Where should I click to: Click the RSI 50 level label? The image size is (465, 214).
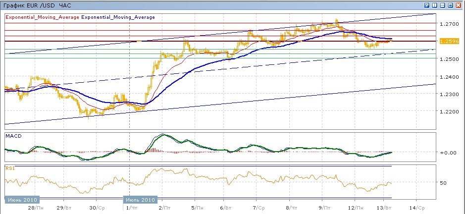tap(443, 183)
